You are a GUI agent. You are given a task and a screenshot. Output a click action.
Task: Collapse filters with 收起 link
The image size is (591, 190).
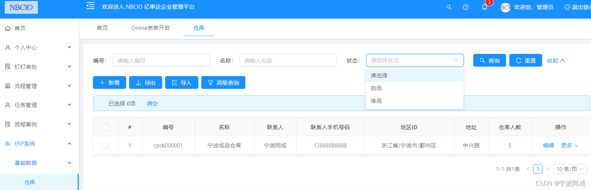click(x=556, y=61)
